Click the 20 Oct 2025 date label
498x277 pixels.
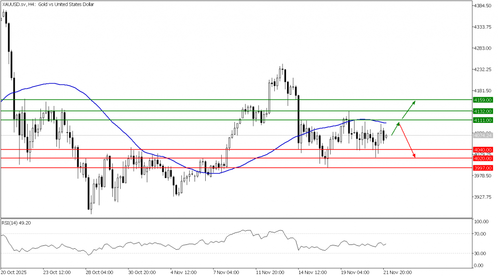[x=14, y=273]
